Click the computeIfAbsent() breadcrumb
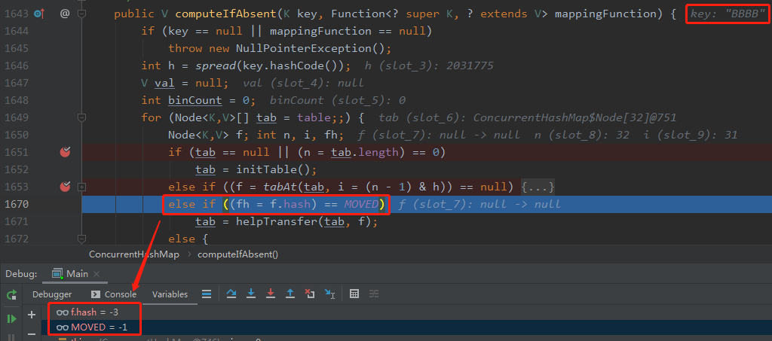Viewport: 772px width, 341px height. pos(237,254)
